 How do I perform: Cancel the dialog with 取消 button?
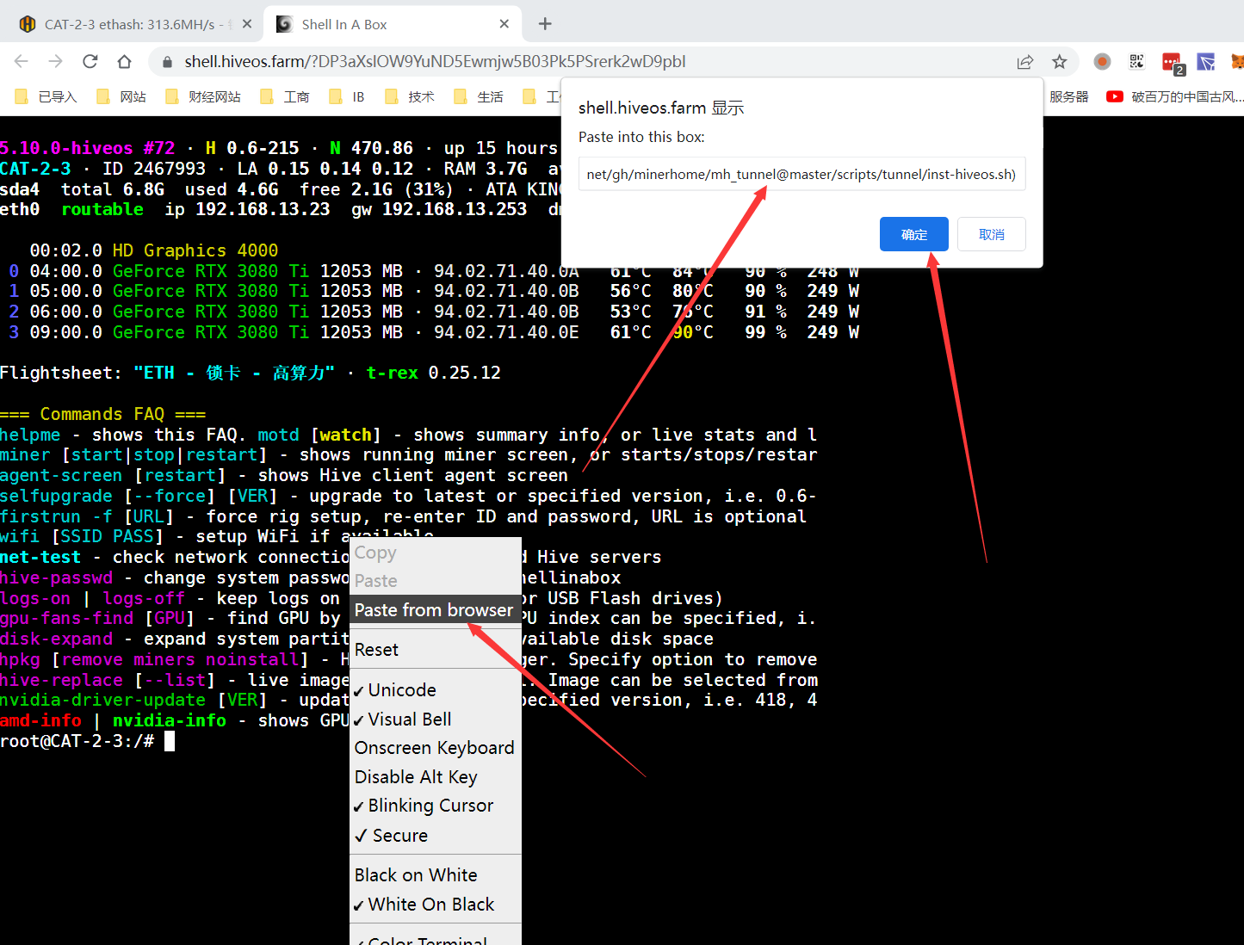click(991, 234)
